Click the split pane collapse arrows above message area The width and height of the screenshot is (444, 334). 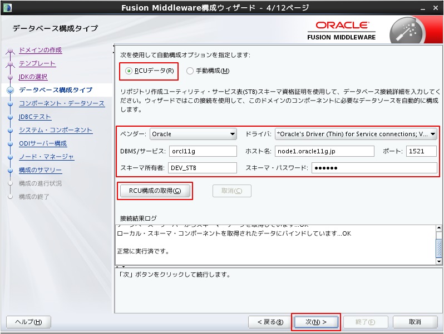(x=120, y=267)
